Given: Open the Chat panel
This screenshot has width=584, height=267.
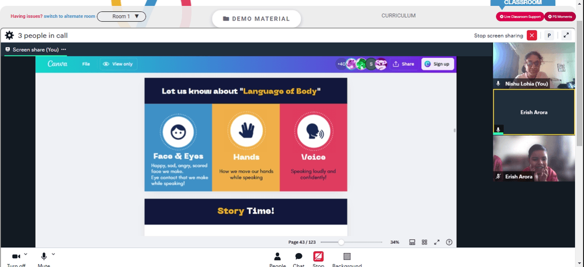Looking at the screenshot, I should click(298, 259).
